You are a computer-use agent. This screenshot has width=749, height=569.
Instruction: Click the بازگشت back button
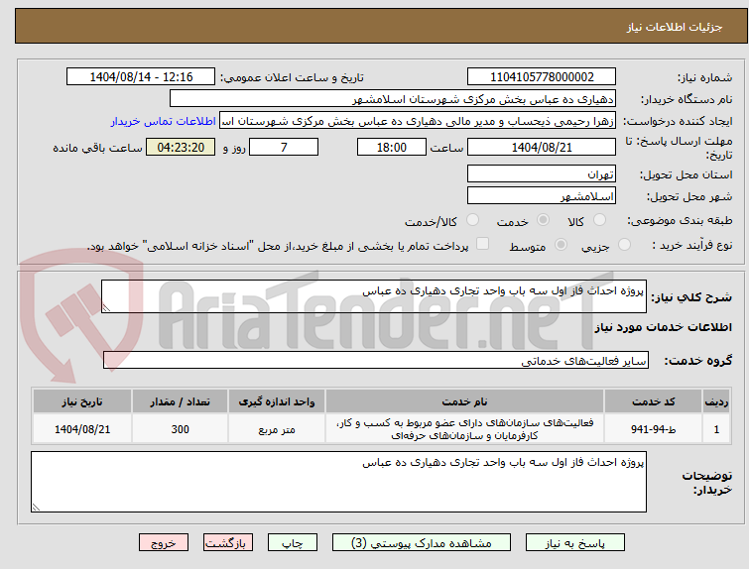(x=228, y=543)
